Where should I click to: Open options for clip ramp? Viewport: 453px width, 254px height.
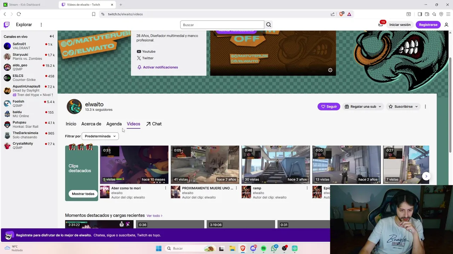tap(307, 188)
